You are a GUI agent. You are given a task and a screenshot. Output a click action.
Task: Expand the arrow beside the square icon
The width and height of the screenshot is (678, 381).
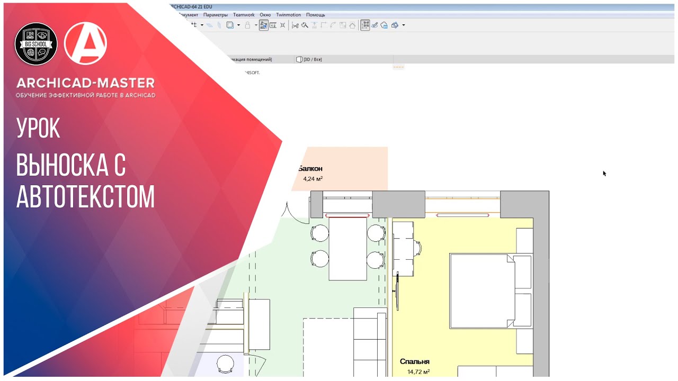coord(238,25)
